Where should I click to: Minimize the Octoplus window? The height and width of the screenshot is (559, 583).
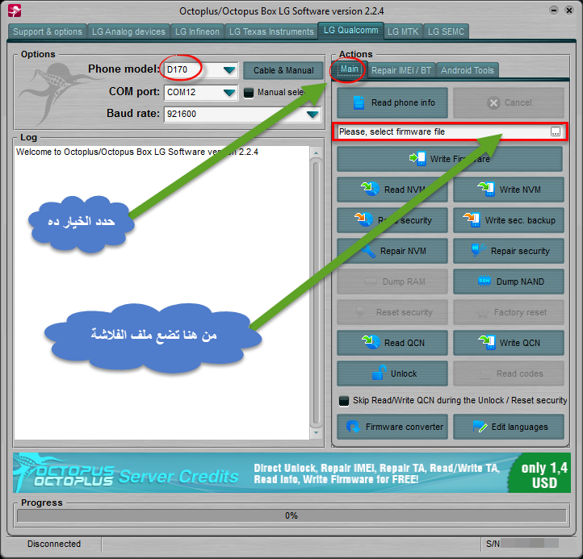554,10
